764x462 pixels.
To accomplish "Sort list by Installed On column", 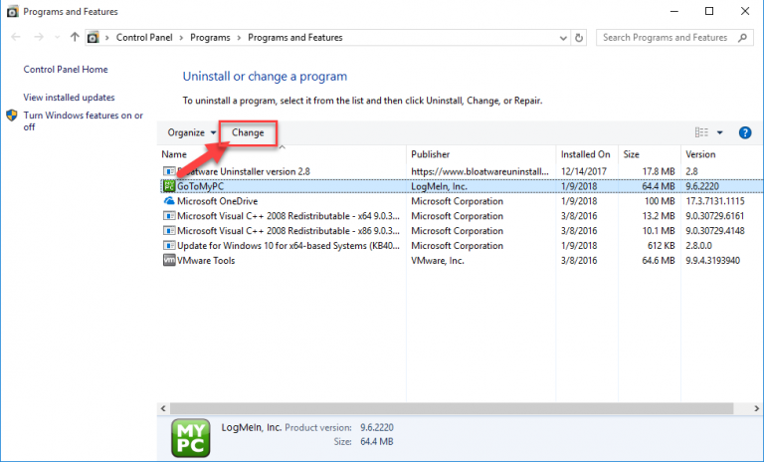I will 585,154.
